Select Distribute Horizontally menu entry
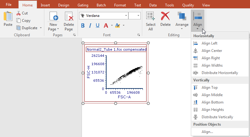The image size is (250, 137). pyautogui.click(x=220, y=73)
